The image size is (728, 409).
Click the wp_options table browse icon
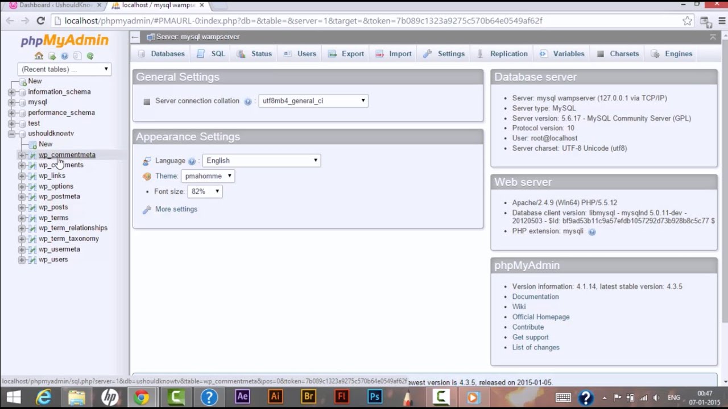(x=32, y=186)
